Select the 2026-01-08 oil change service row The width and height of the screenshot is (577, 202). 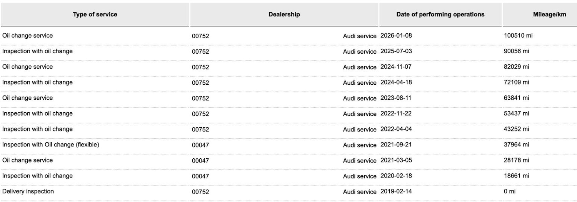(28, 36)
